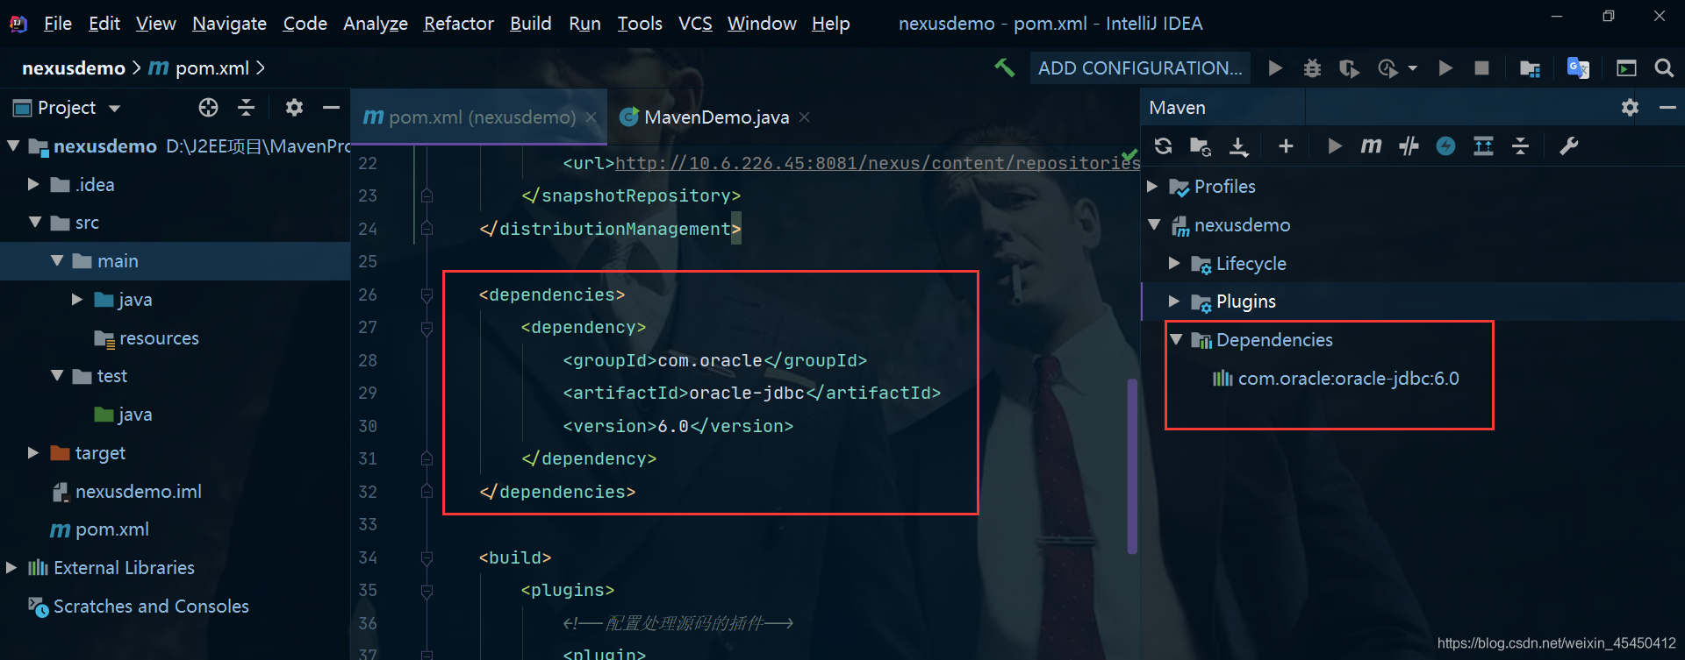
Task: Expand the .idea folder
Action: point(33,184)
